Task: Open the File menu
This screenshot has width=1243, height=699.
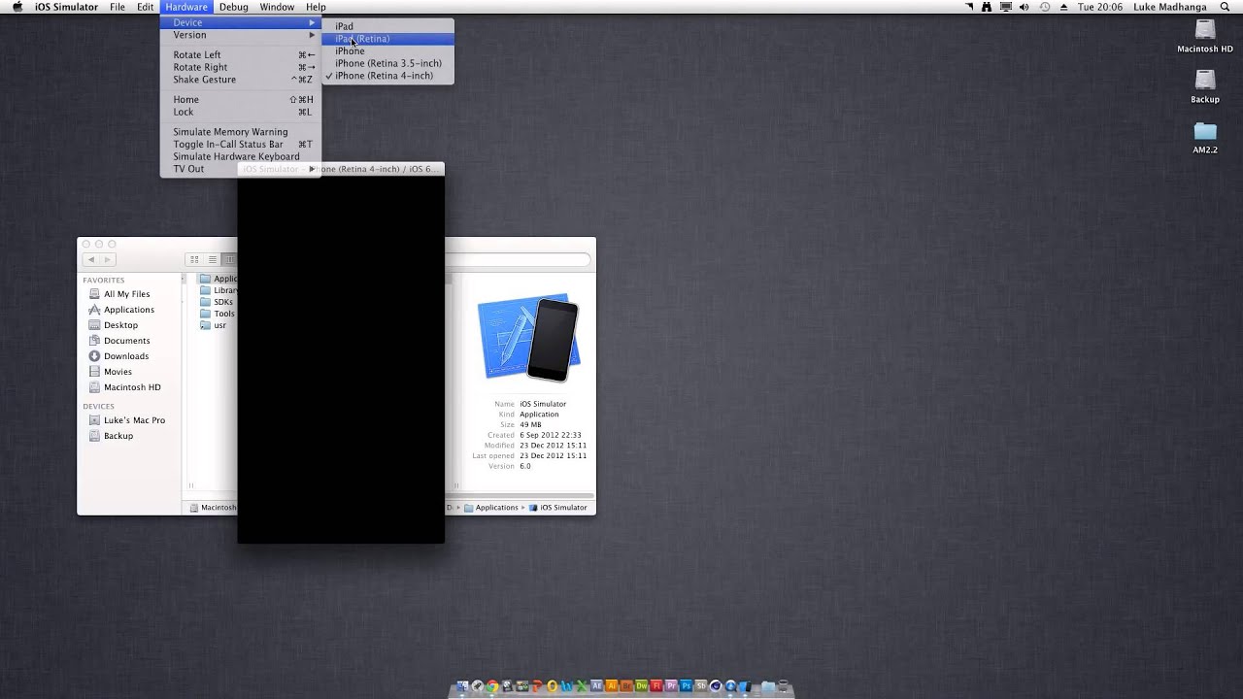Action: point(117,7)
